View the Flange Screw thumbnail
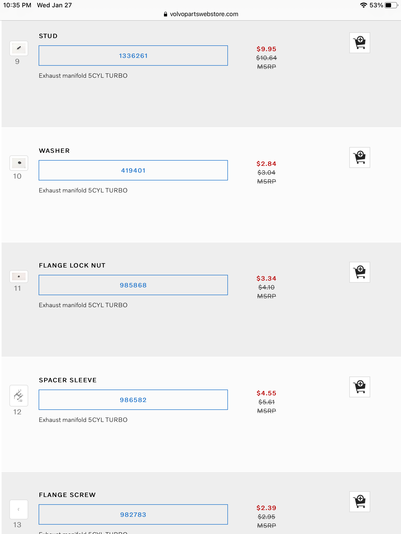 (19, 509)
